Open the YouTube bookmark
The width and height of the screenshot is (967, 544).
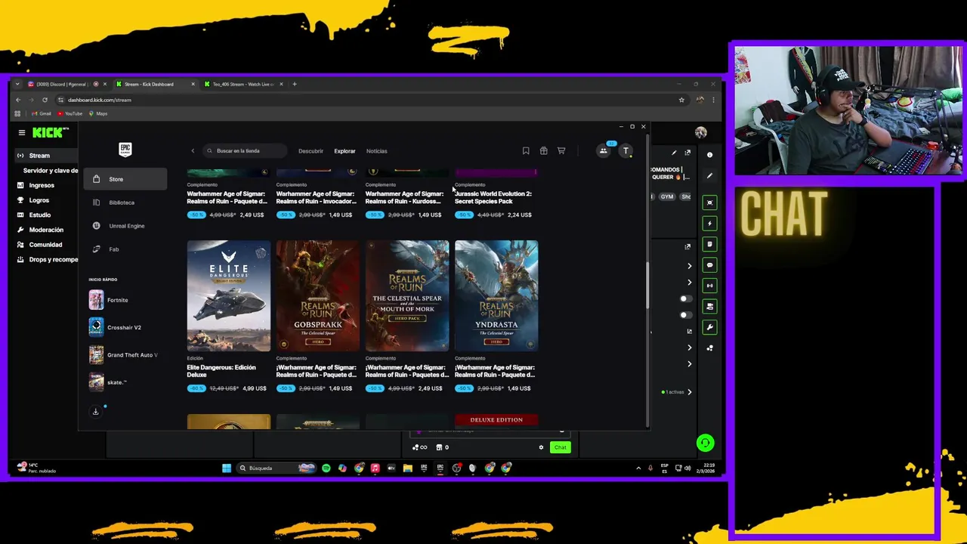[70, 113]
